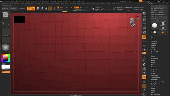The image size is (170, 96).
Task: Click the Save As button
Action: point(163,6)
